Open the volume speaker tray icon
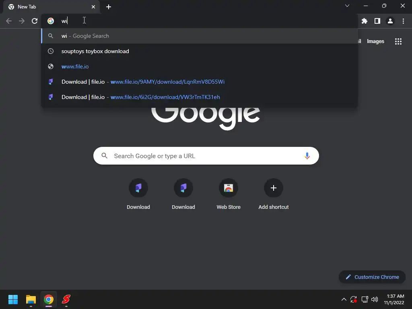 pos(375,299)
